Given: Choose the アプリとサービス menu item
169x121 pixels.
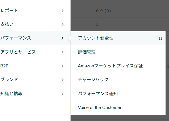Looking at the screenshot, I should click(18, 52).
